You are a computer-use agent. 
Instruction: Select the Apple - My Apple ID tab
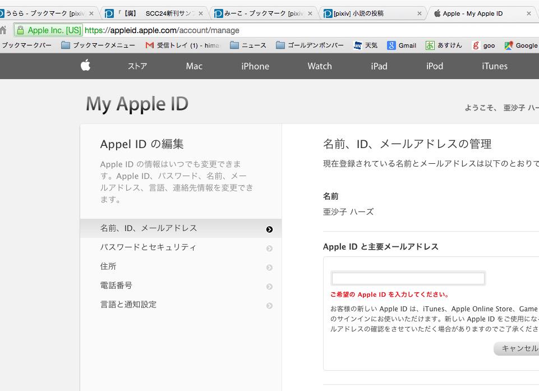(x=481, y=13)
